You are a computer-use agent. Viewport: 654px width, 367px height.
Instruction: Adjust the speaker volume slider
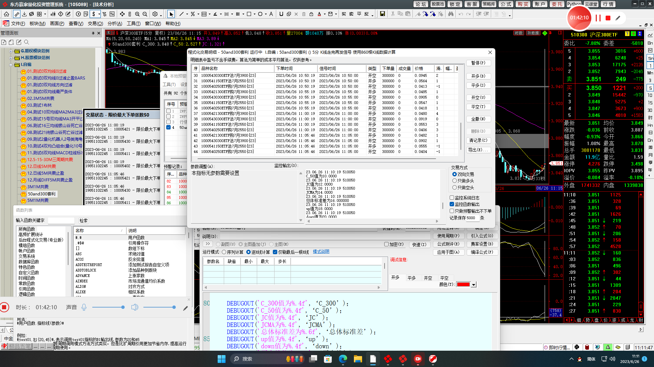point(159,307)
